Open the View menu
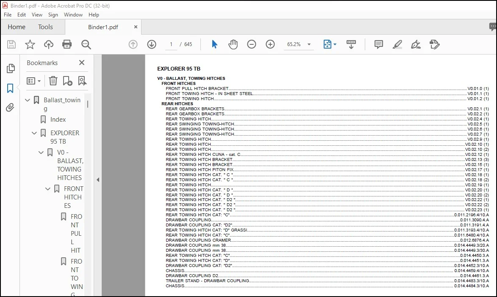The height and width of the screenshot is (297, 497). tap(37, 14)
